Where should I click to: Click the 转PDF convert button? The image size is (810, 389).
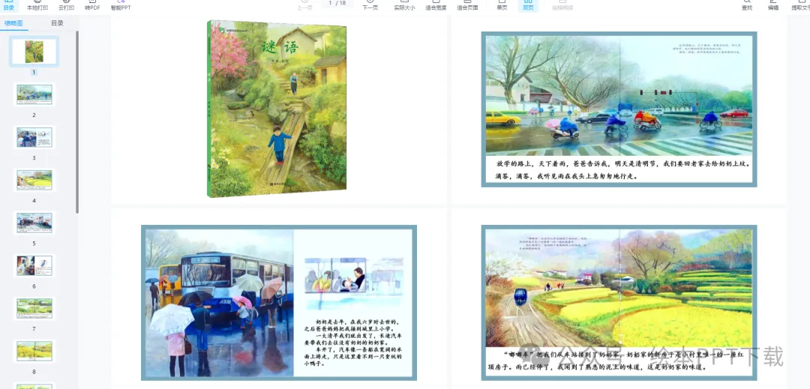(x=92, y=6)
